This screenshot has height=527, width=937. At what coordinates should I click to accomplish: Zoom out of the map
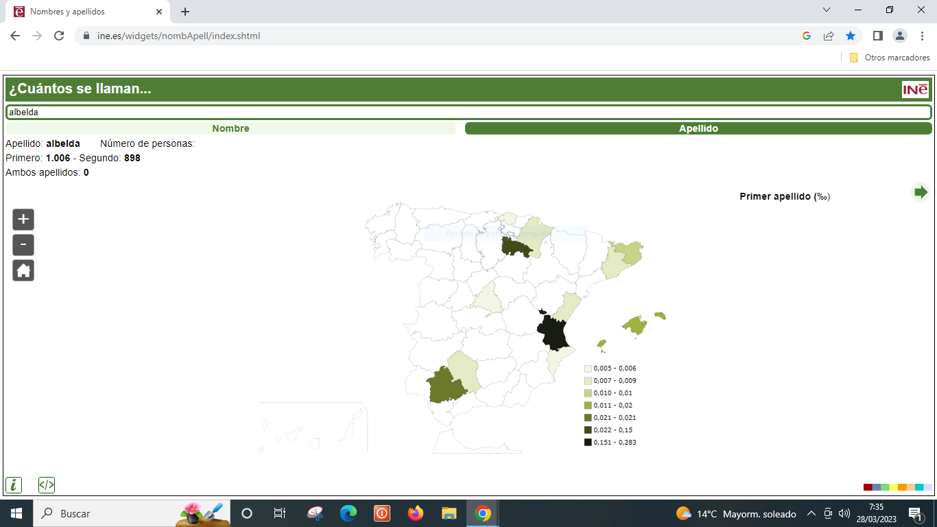click(23, 245)
